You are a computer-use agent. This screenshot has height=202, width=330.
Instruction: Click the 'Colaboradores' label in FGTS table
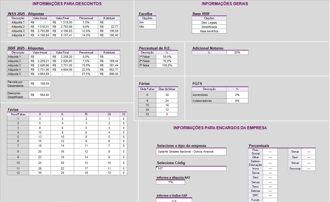[209, 101]
